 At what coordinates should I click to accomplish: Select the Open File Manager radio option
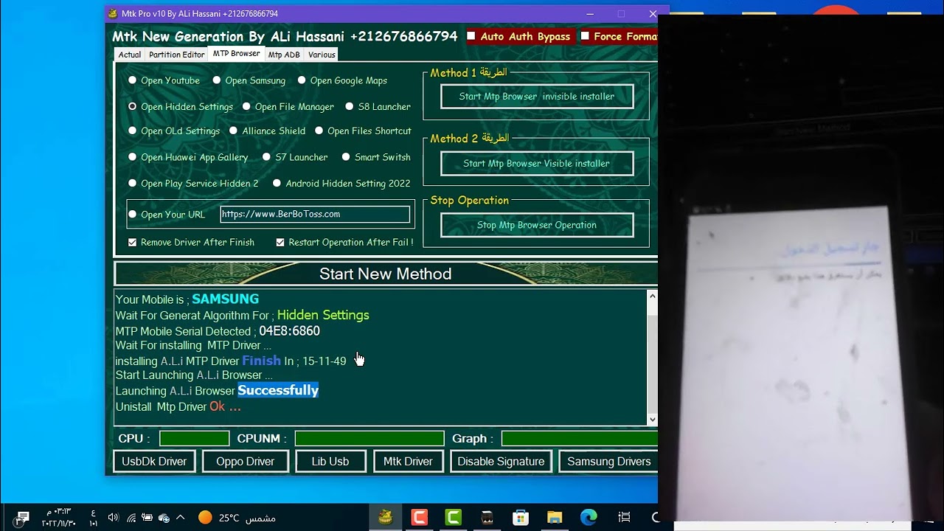pos(246,106)
